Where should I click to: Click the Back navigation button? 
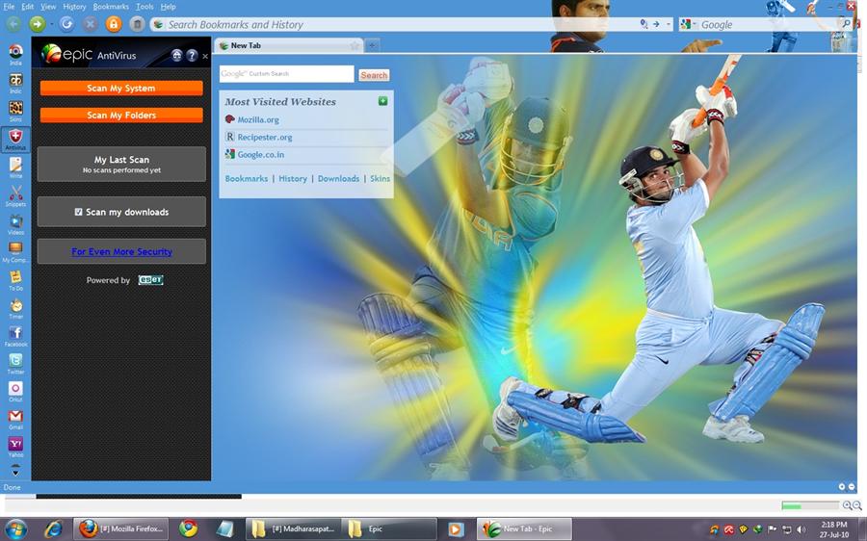point(13,24)
